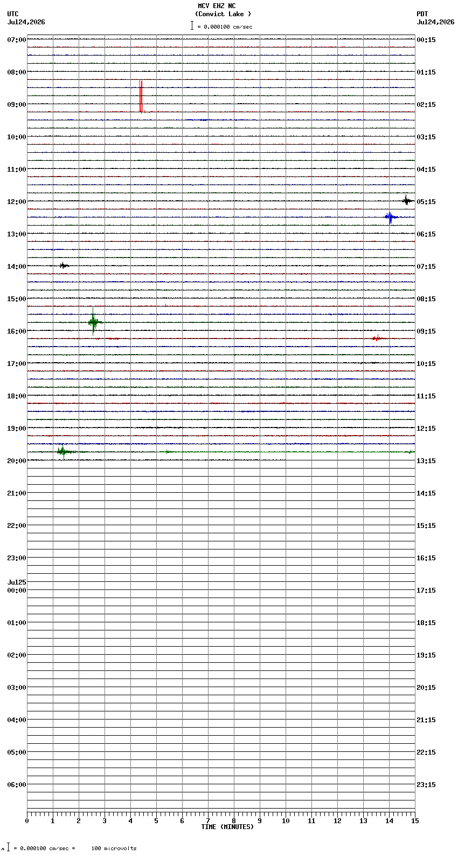
Task: Click the 12:00 UTC time label
Action: (17, 202)
